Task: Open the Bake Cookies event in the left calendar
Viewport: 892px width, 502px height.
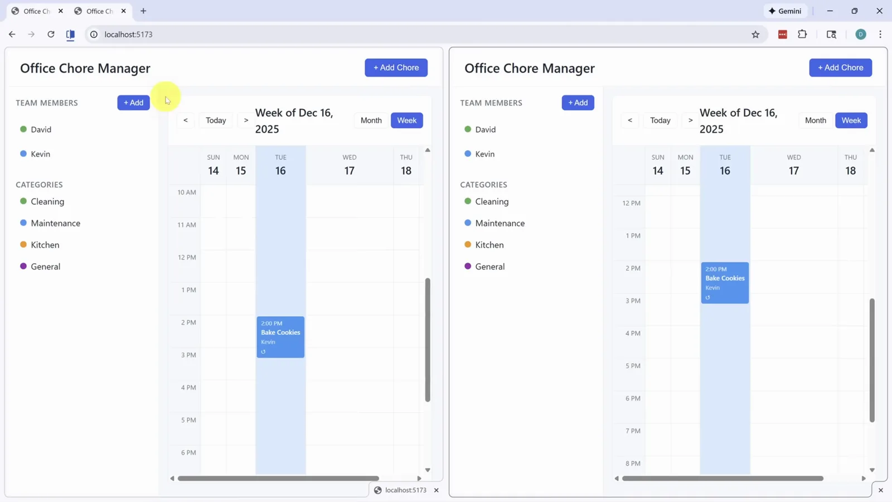Action: (280, 337)
